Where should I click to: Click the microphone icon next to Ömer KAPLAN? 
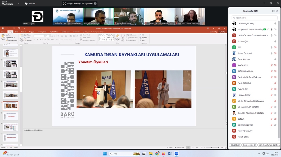[x=275, y=59]
